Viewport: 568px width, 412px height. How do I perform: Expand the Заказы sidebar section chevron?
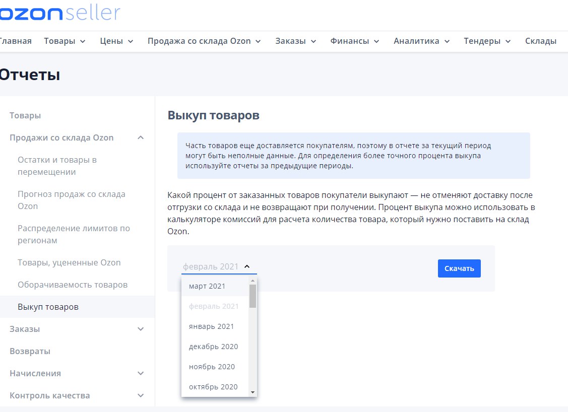click(141, 329)
